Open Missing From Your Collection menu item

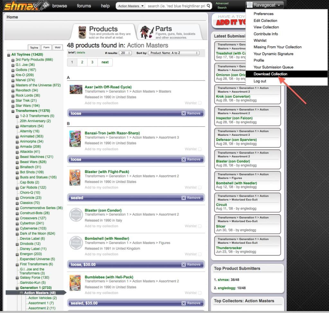[277, 47]
